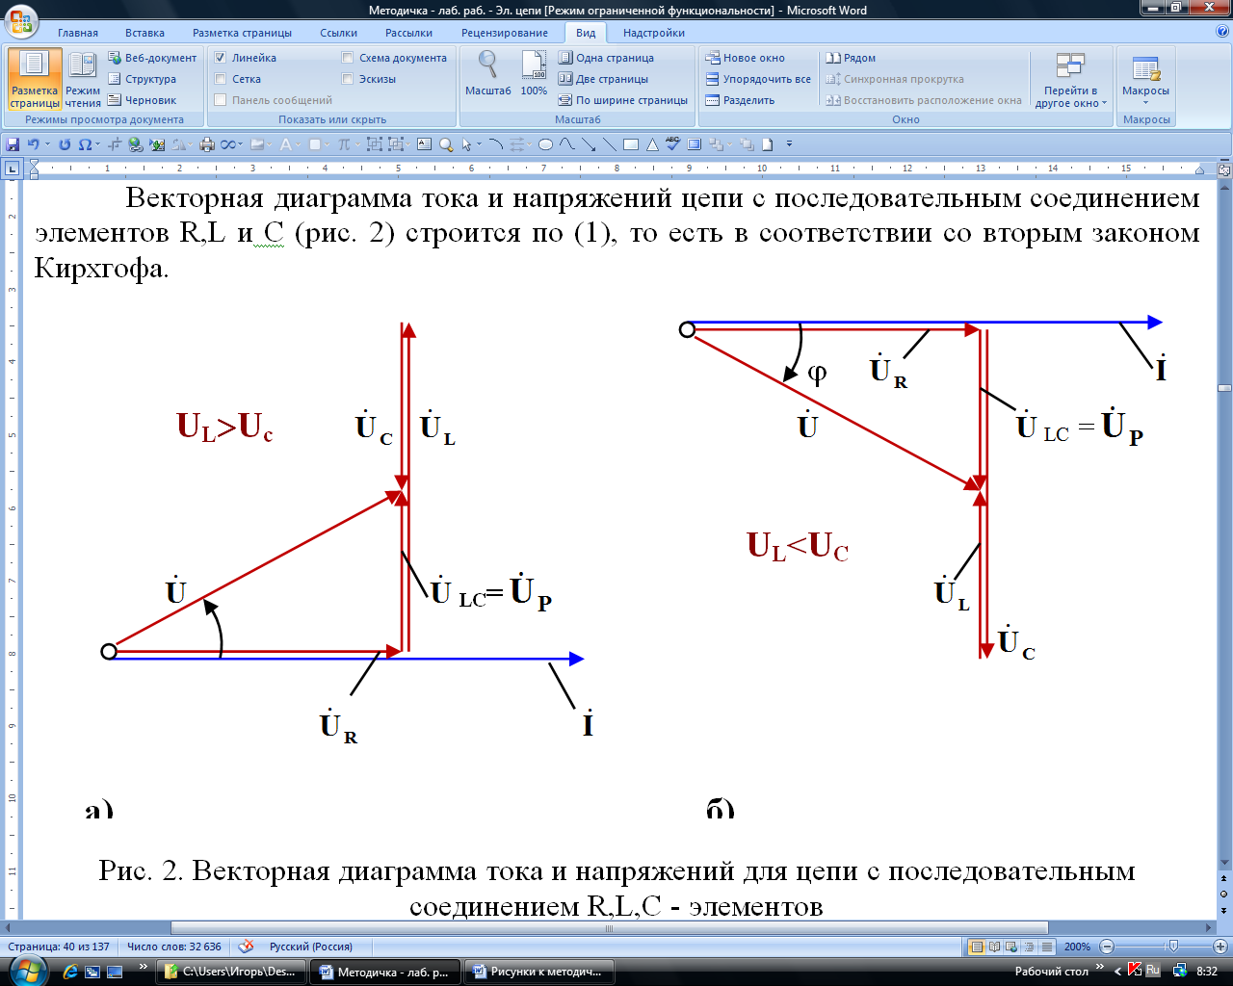This screenshot has width=1233, height=986.
Task: Expand the Undo history dropdown arrow
Action: point(47,144)
